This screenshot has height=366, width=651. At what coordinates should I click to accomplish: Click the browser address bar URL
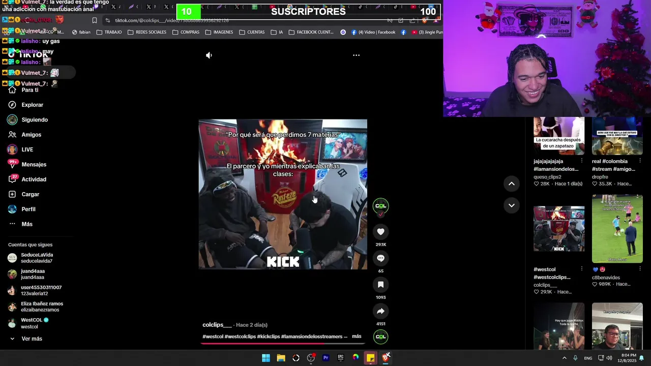[172, 20]
